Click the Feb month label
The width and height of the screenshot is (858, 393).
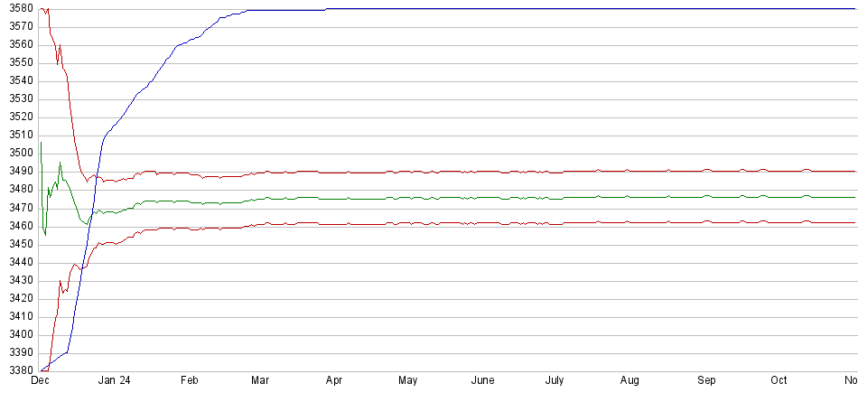pos(189,381)
